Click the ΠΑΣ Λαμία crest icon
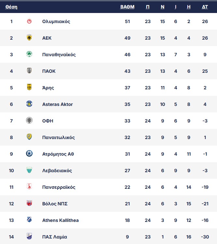The height and width of the screenshot is (244, 217). 29,237
